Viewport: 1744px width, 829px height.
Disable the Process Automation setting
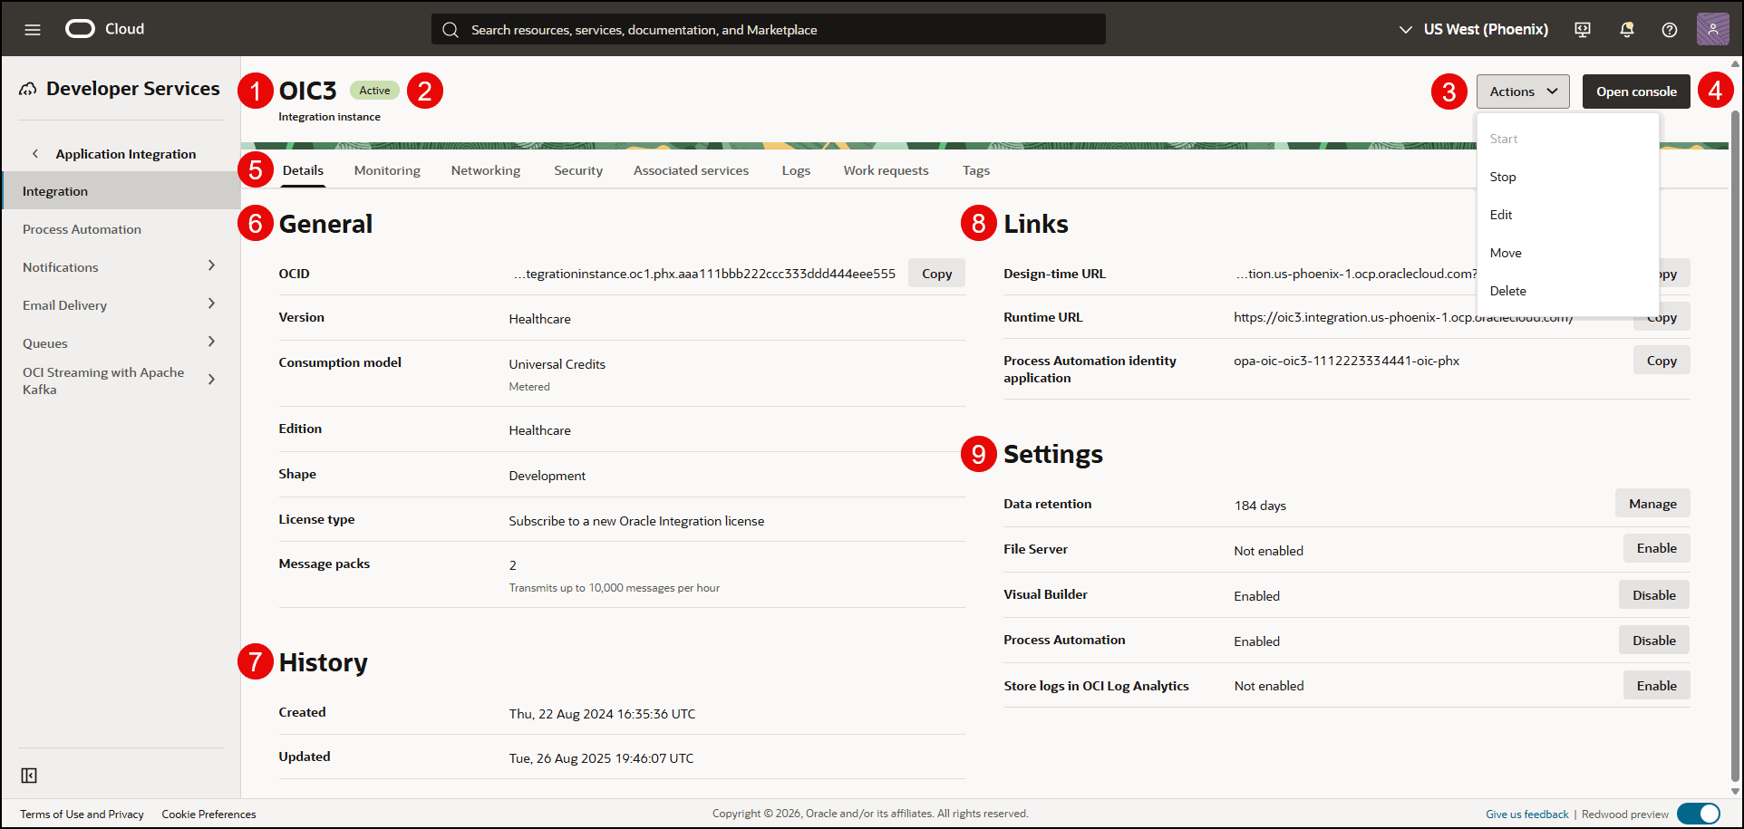tap(1654, 641)
